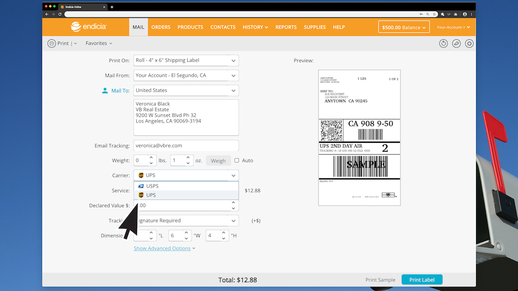
Task: Click the Weigh button
Action: 218,161
